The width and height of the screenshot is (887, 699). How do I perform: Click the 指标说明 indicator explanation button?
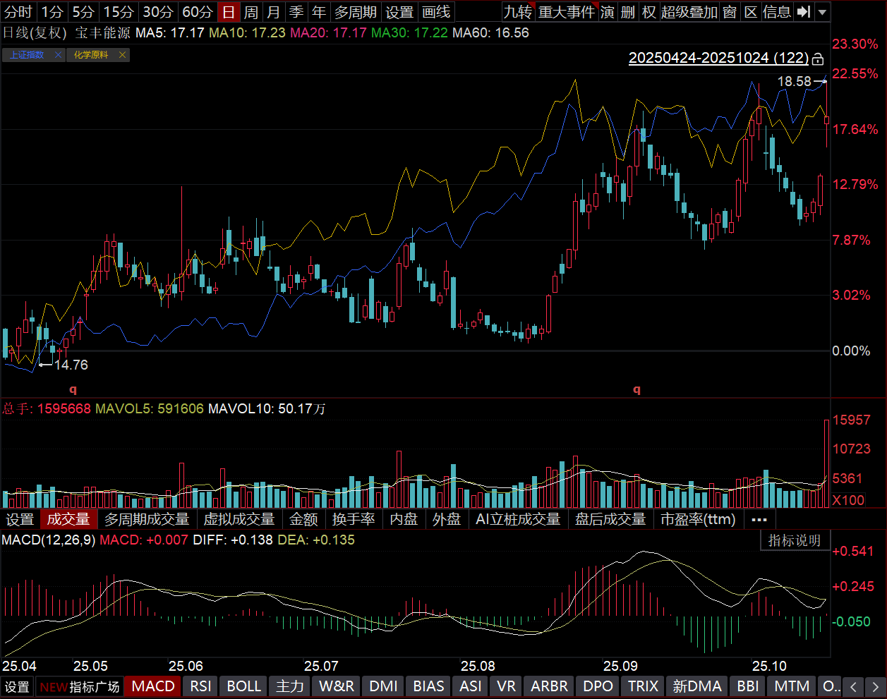tap(794, 540)
